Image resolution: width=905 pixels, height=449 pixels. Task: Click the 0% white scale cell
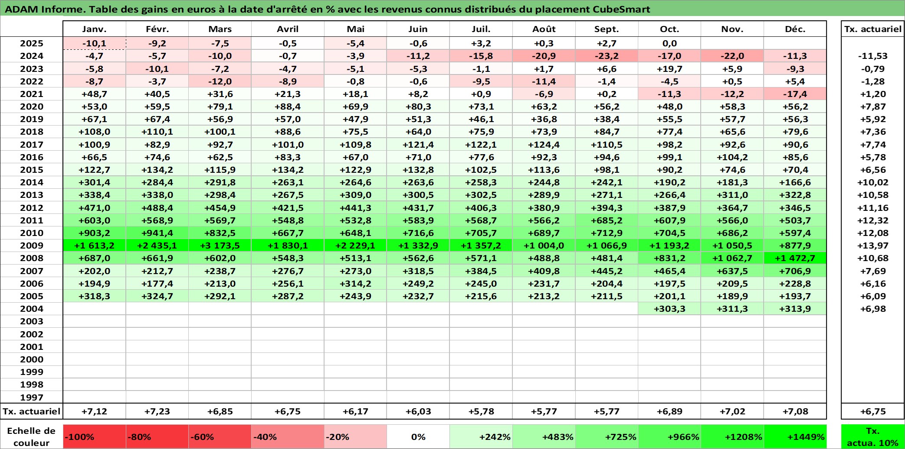(x=418, y=437)
